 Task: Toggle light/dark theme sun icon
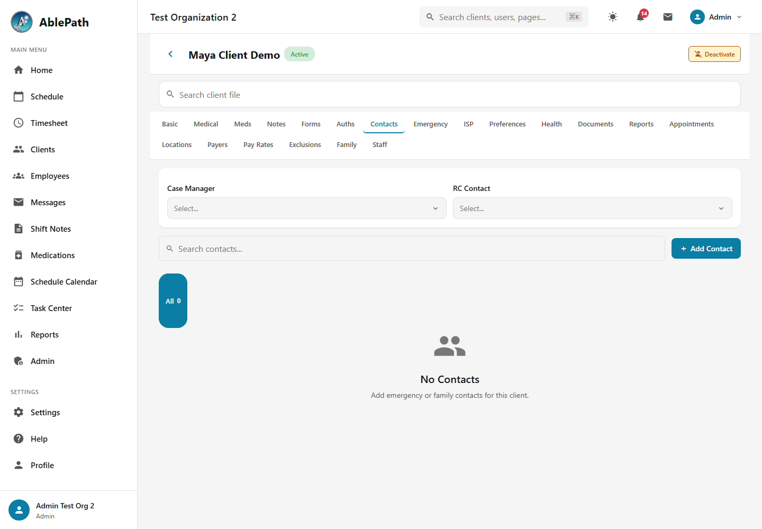click(x=613, y=17)
